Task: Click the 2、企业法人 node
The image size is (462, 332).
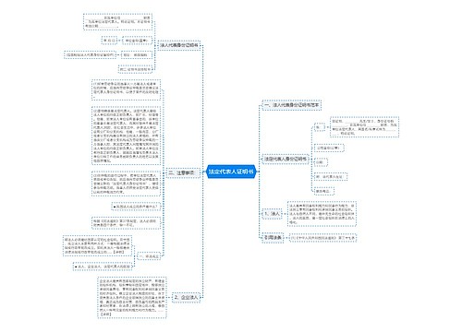Action: [x=186, y=297]
